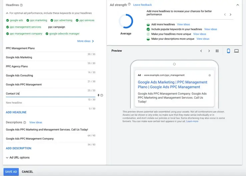246x176 pixels.
Task: Select 'ppc management services' keyword chip
Action: coord(24,27)
